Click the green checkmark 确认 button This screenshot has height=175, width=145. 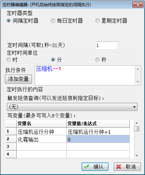tap(95, 167)
